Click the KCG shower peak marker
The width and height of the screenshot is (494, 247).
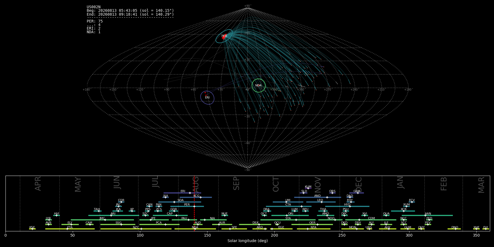[200, 197]
